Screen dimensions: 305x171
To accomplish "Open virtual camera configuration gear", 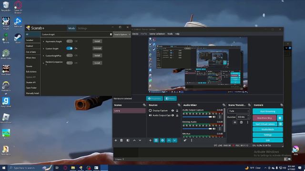I will (281, 124).
